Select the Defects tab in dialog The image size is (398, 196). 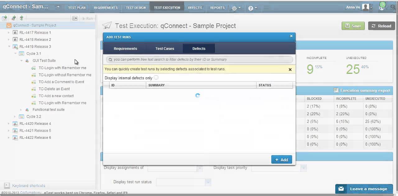[199, 49]
